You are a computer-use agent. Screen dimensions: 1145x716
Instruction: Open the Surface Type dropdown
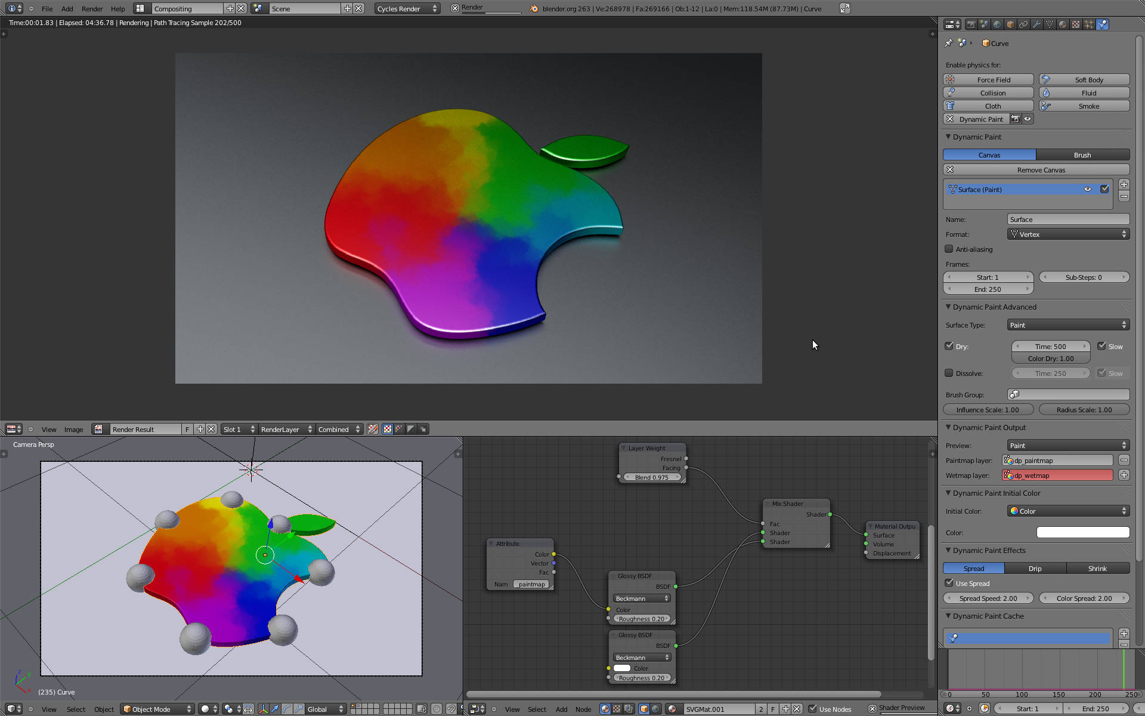click(1067, 324)
